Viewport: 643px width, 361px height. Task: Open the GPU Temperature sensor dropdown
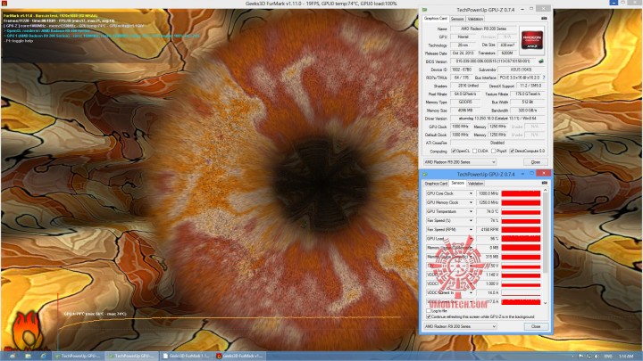[x=471, y=211]
